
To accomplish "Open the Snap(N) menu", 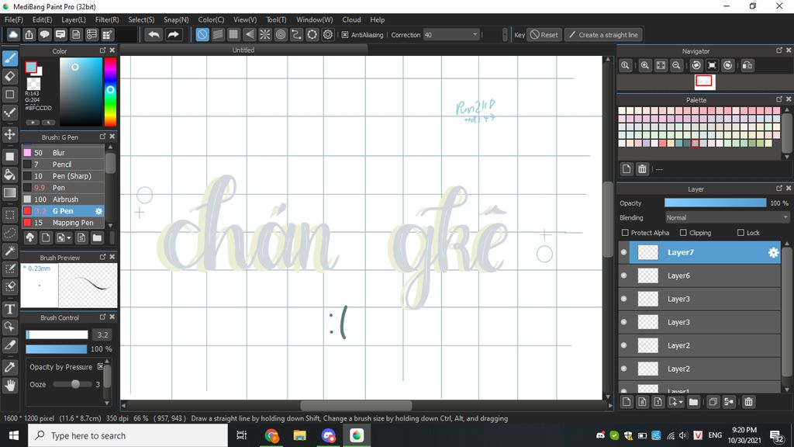I will 176,19.
